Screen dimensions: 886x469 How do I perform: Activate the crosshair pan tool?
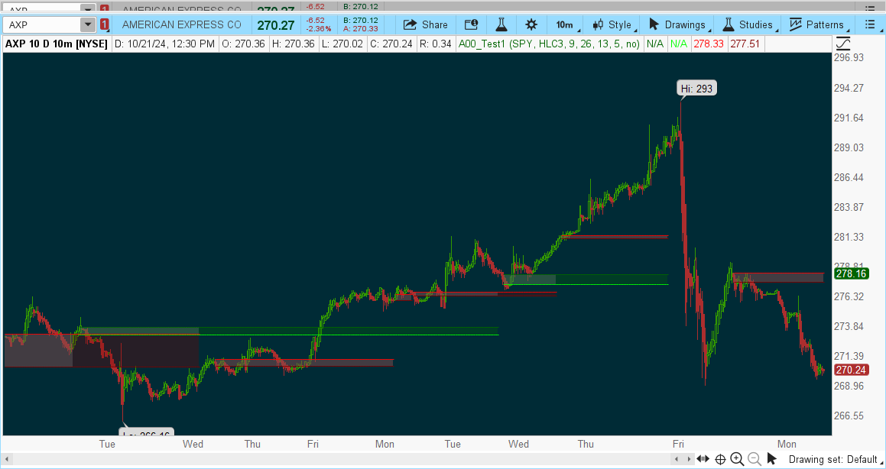[720, 459]
